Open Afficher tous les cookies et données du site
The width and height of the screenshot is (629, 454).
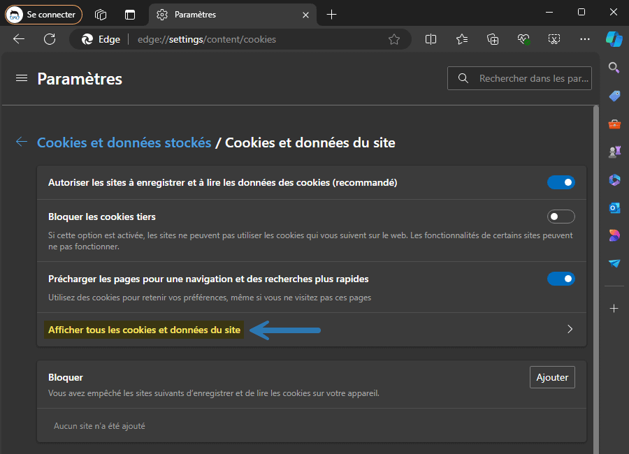click(311, 330)
